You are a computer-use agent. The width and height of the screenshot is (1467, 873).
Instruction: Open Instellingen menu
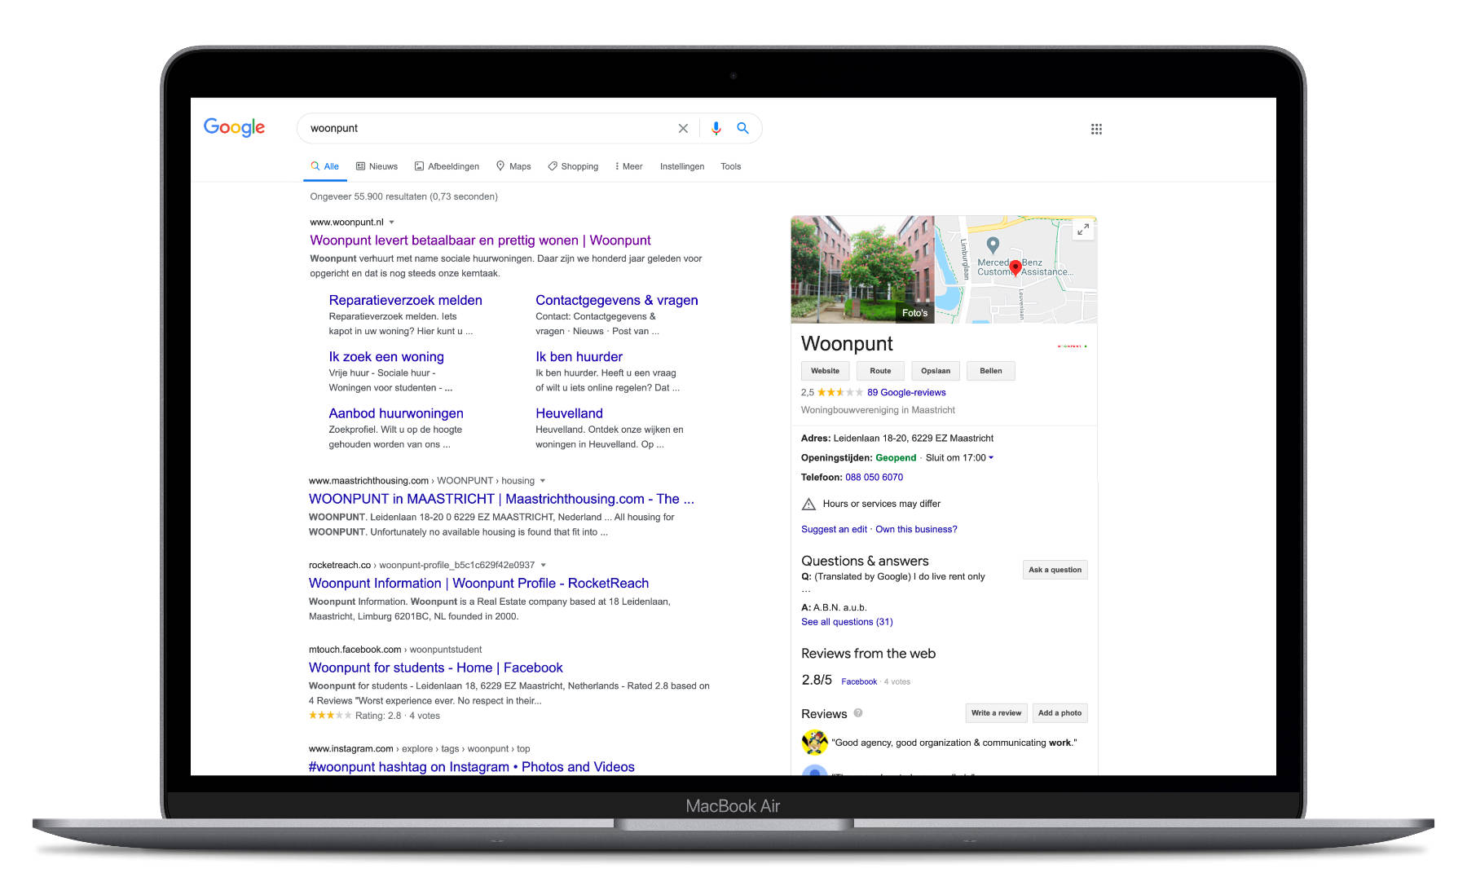[682, 166]
